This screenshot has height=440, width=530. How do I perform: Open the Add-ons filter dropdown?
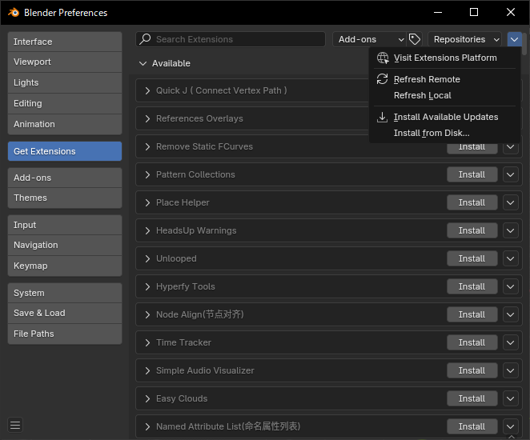point(370,39)
